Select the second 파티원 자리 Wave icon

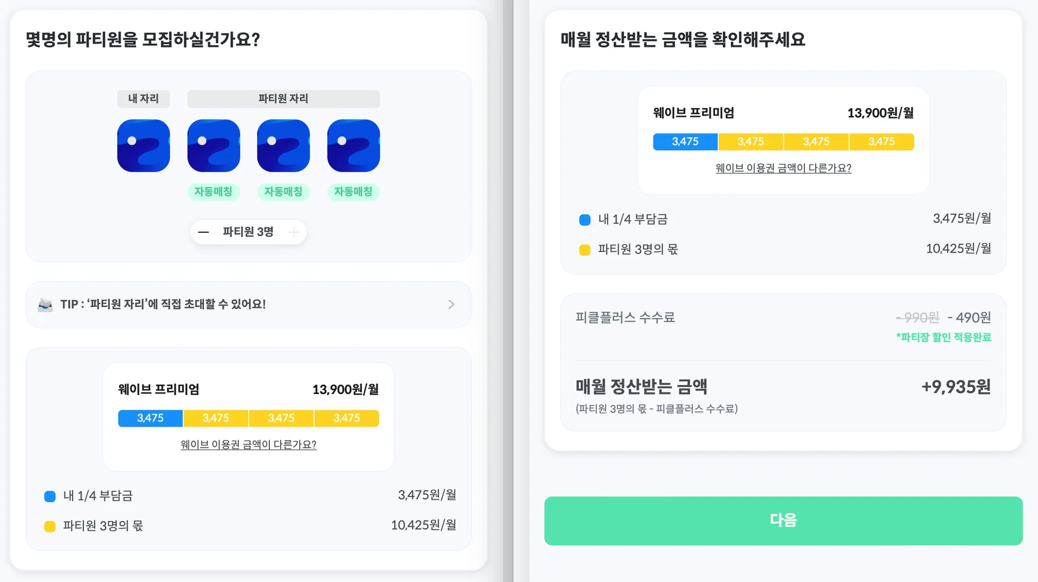(283, 145)
